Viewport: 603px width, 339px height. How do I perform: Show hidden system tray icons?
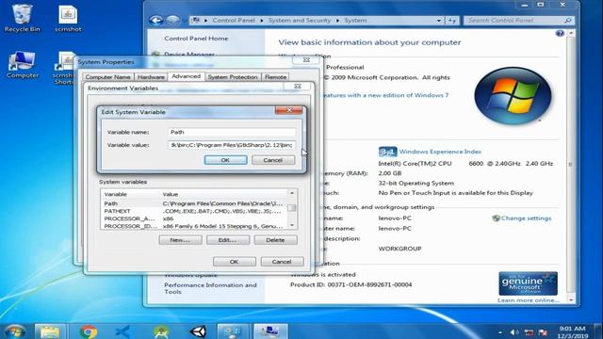(500, 332)
